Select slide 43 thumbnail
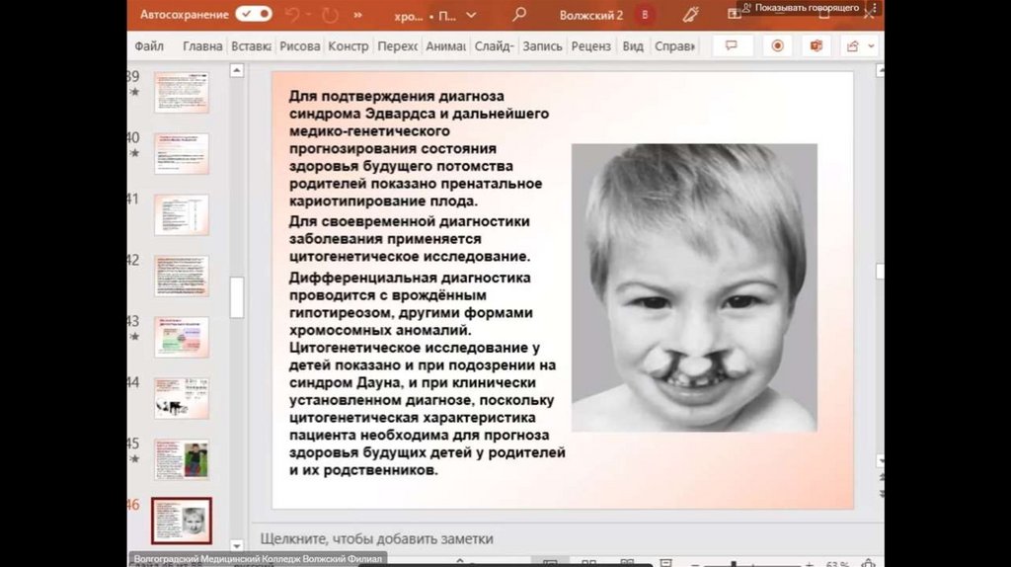This screenshot has height=567, width=1011. click(181, 337)
